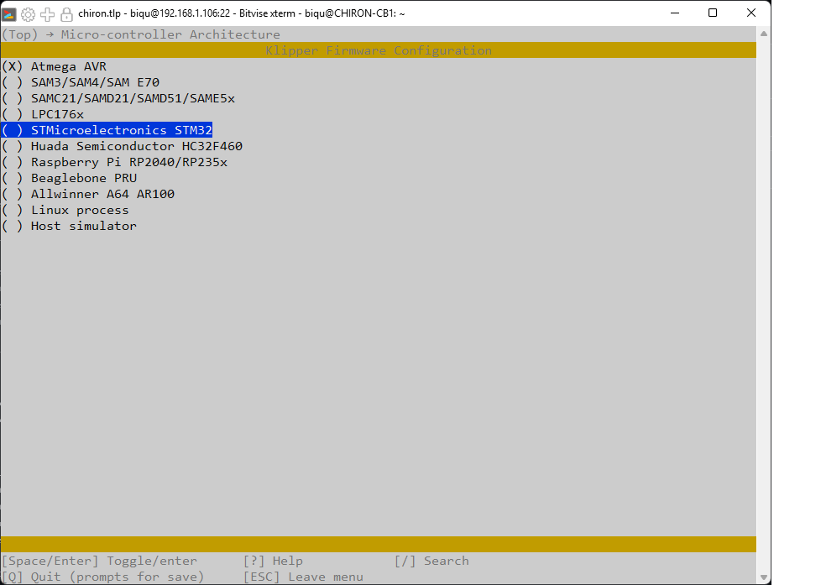The width and height of the screenshot is (821, 585).
Task: Click the scrollbar up arrow
Action: (x=763, y=34)
